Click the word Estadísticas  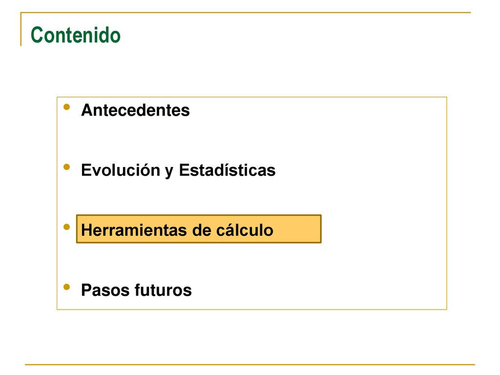pos(227,170)
